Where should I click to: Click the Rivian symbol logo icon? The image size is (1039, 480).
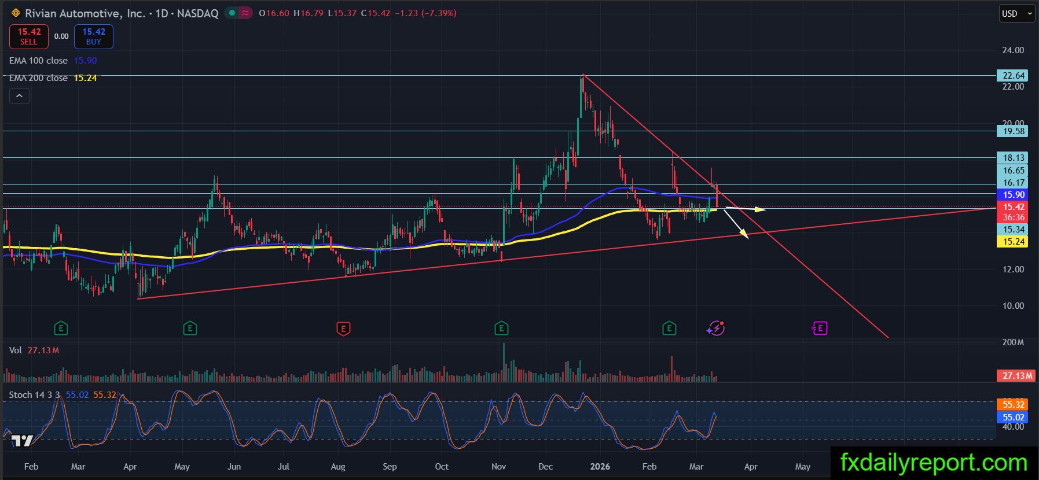(16, 13)
